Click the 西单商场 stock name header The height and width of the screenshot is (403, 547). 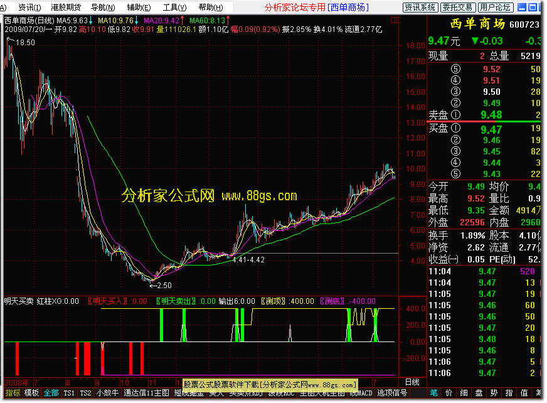(x=477, y=24)
